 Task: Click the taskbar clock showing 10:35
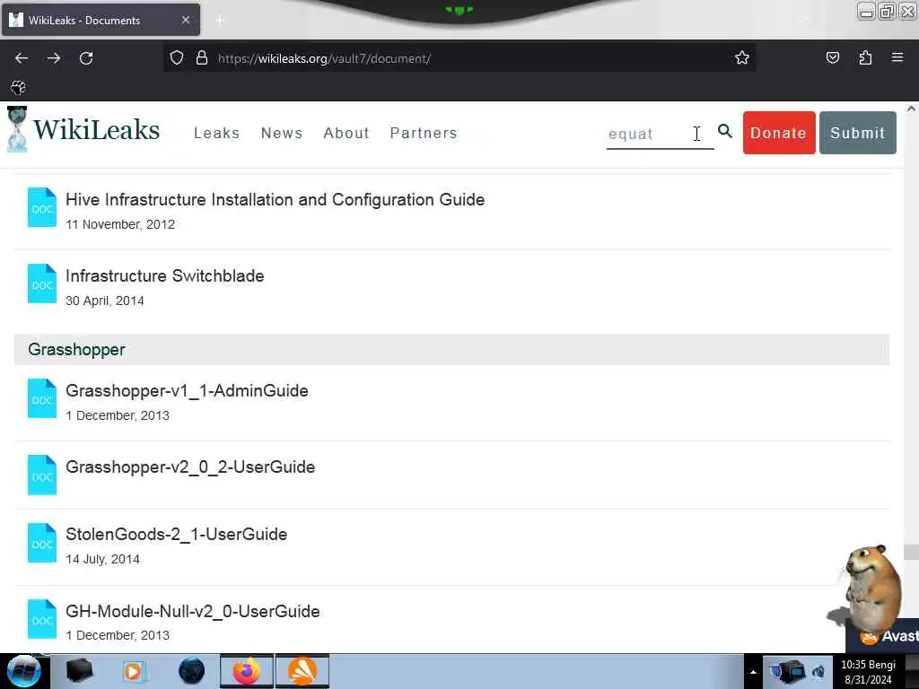(x=868, y=672)
